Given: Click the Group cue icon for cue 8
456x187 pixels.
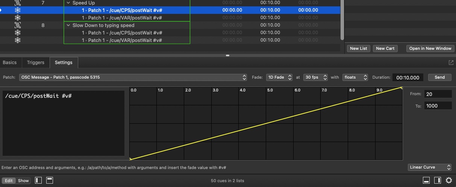Looking at the screenshot, I should (18, 25).
